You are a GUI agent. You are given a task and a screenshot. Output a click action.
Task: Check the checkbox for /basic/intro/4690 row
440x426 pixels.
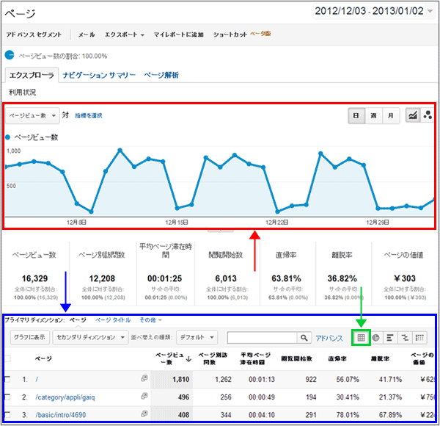7,416
